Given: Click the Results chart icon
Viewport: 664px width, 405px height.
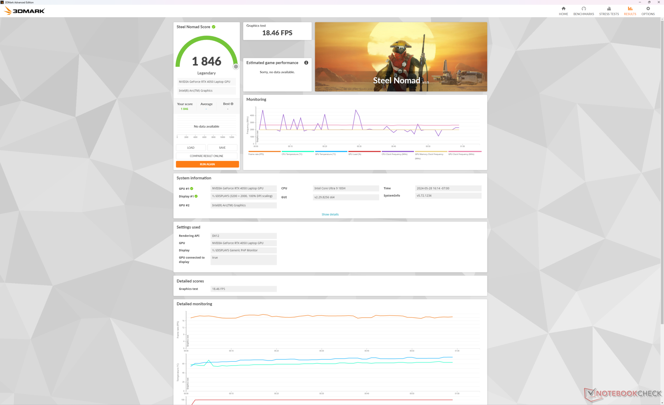Looking at the screenshot, I should [x=630, y=9].
